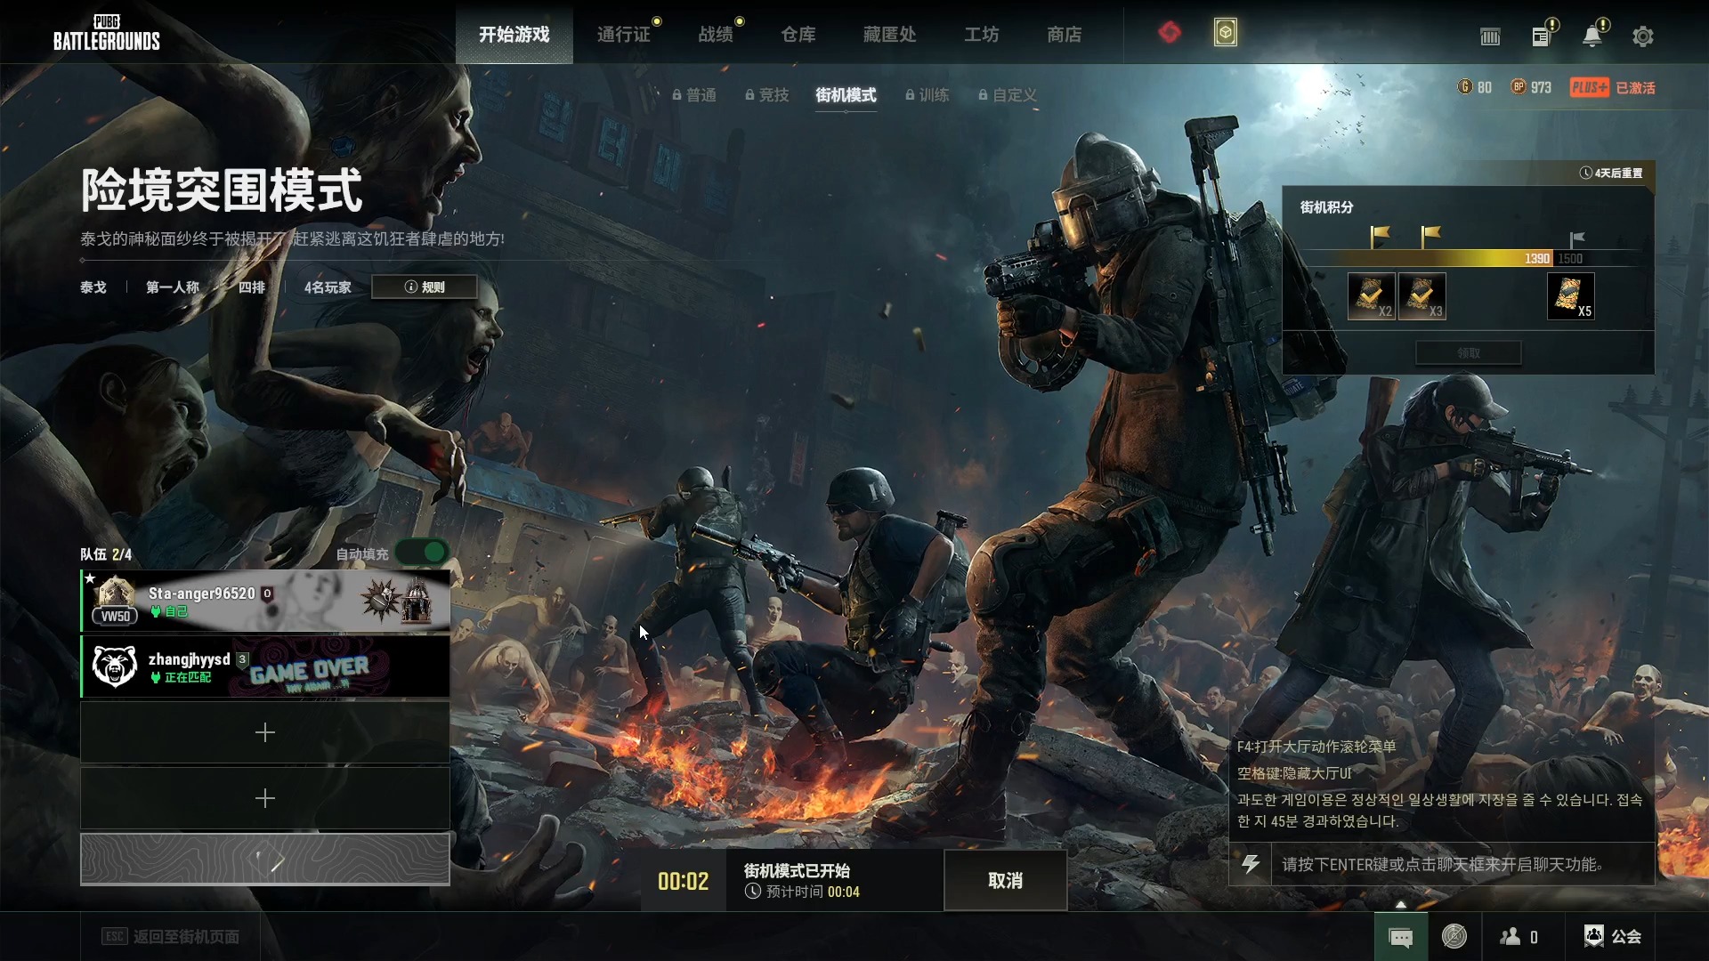Select the locked 竞技 mode tab
The image size is (1709, 961).
coord(767,95)
